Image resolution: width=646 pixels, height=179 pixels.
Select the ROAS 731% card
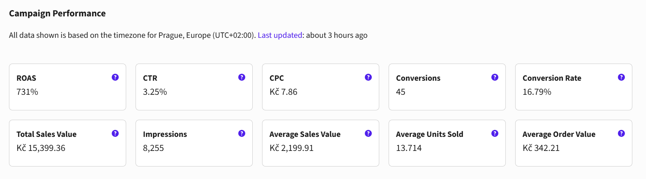point(68,87)
